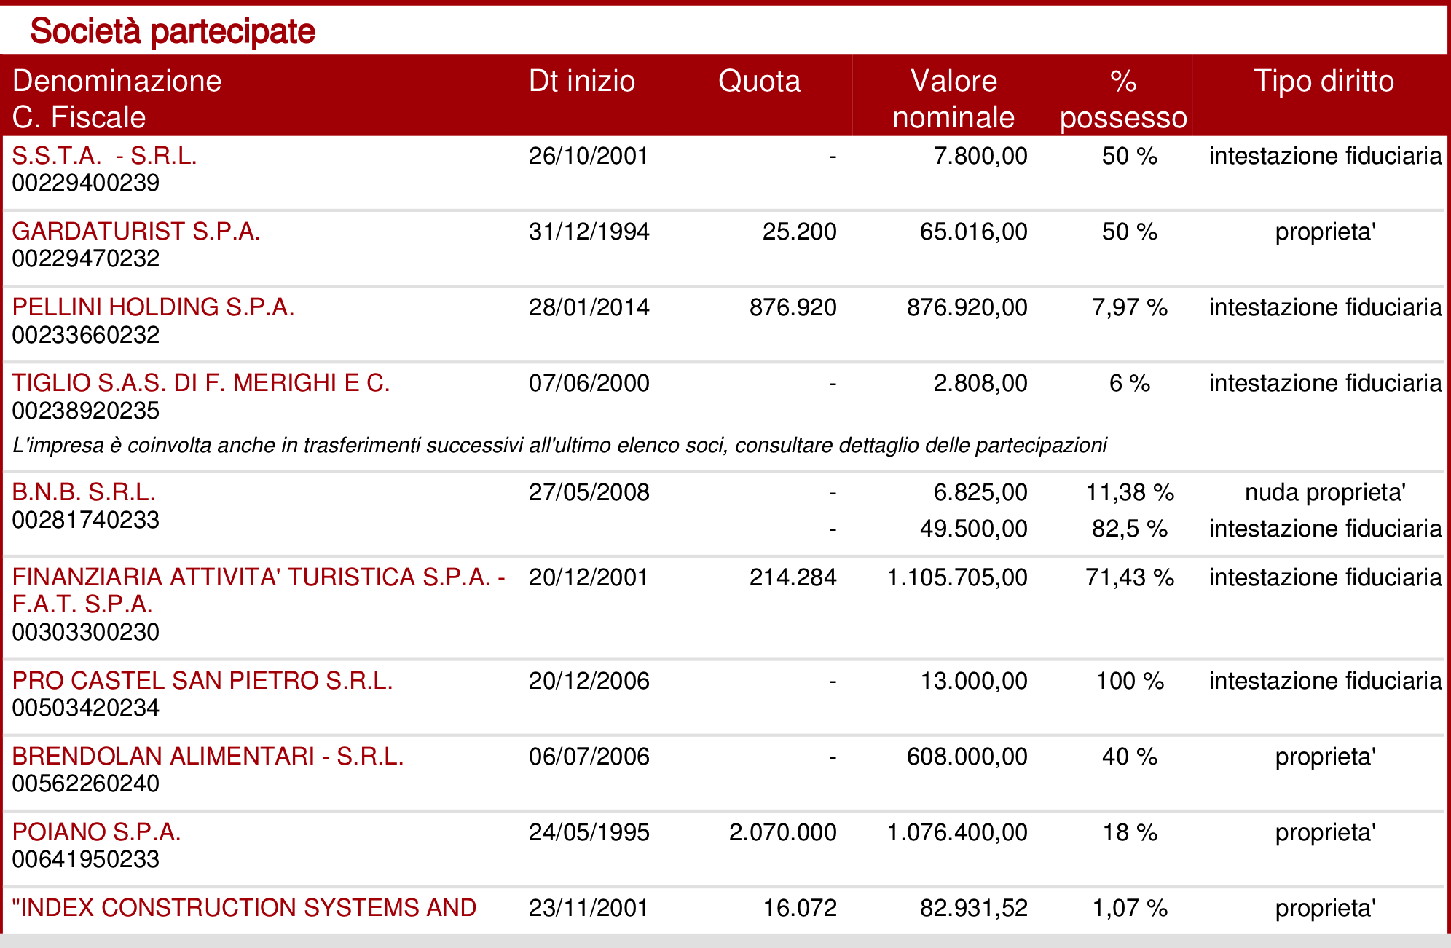Click the Denominazione column header
This screenshot has height=948, width=1451.
tap(117, 81)
